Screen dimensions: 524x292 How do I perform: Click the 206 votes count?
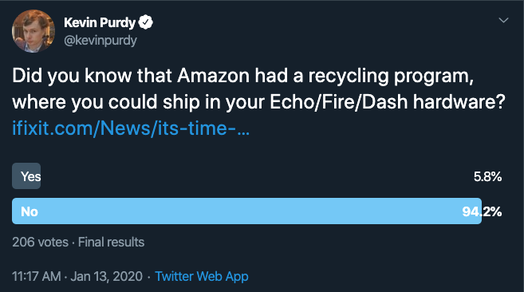tap(40, 242)
